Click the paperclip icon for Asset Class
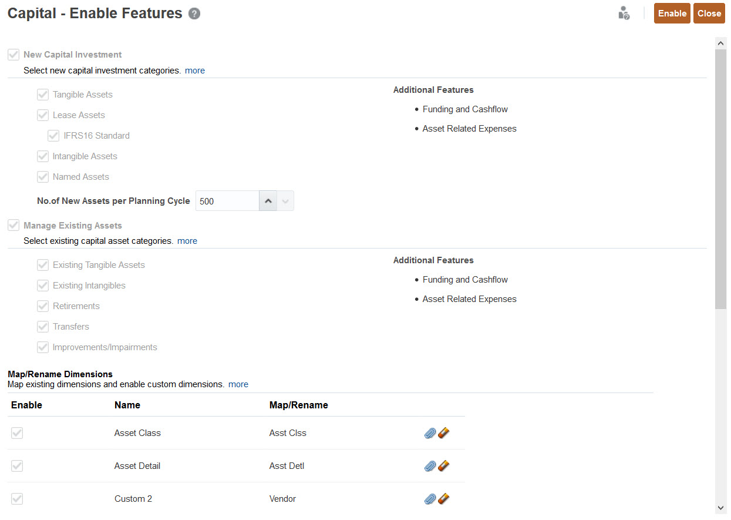731x520 pixels. click(x=430, y=433)
